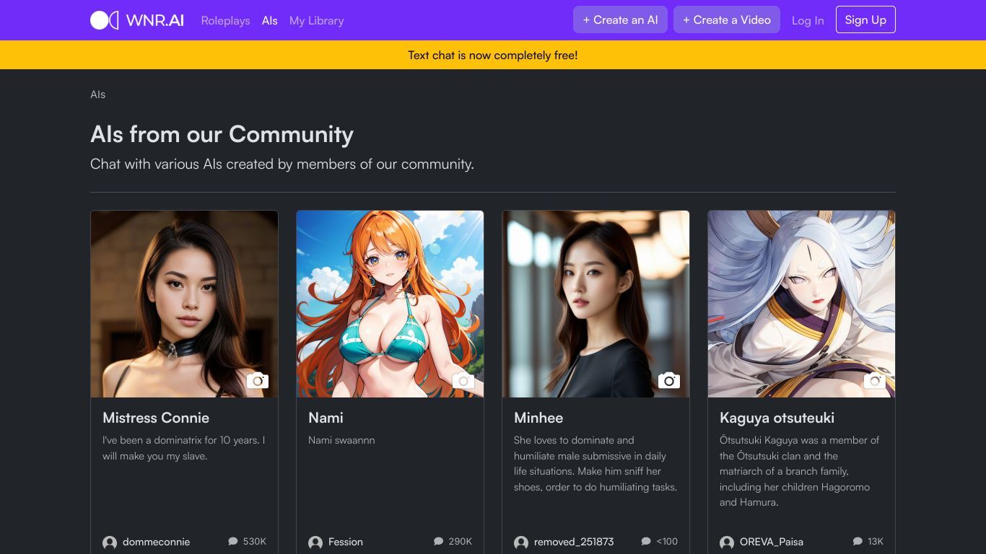The height and width of the screenshot is (554, 986).
Task: Open the Nami character thumbnail
Action: tap(390, 304)
